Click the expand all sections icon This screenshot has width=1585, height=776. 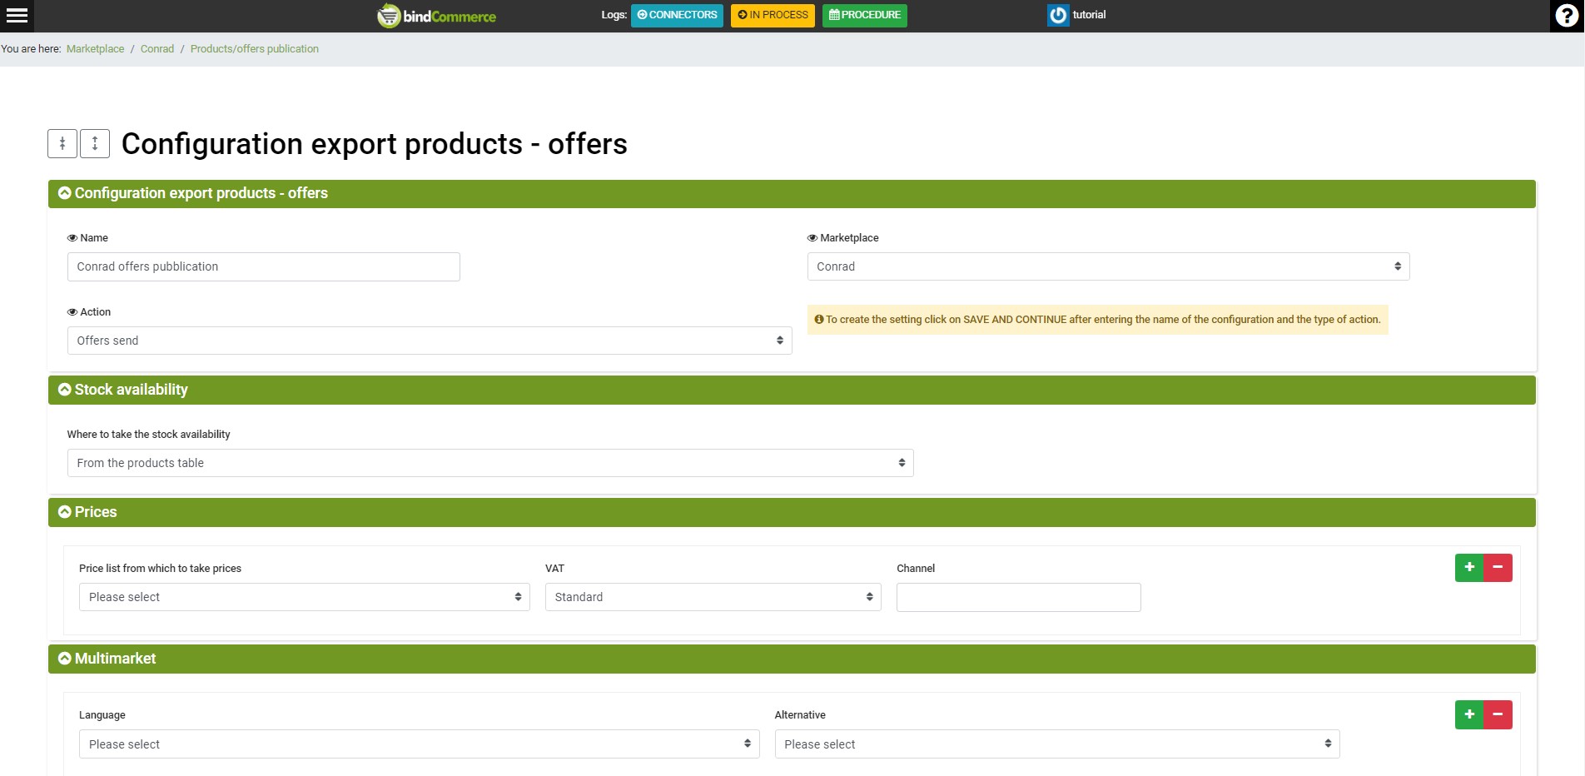95,143
